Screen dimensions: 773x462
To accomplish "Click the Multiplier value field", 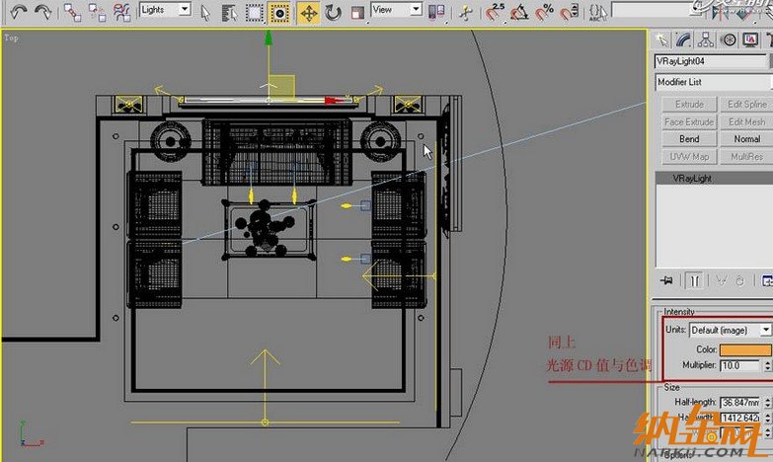I will pyautogui.click(x=739, y=365).
